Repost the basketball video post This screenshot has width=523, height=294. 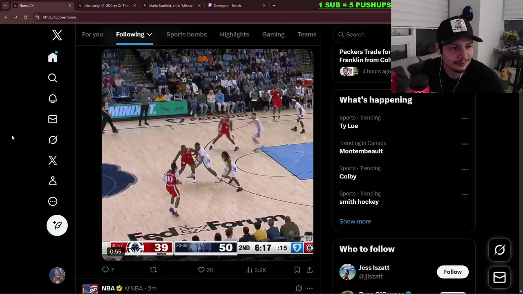(x=153, y=270)
